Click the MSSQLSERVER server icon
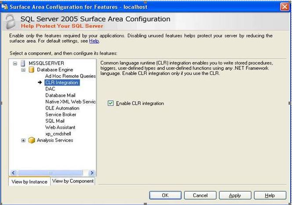The image size is (292, 205). [23, 63]
